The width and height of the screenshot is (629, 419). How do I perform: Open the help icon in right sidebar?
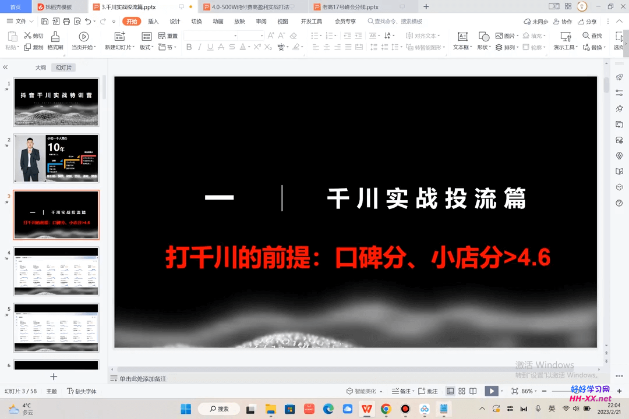click(x=619, y=203)
